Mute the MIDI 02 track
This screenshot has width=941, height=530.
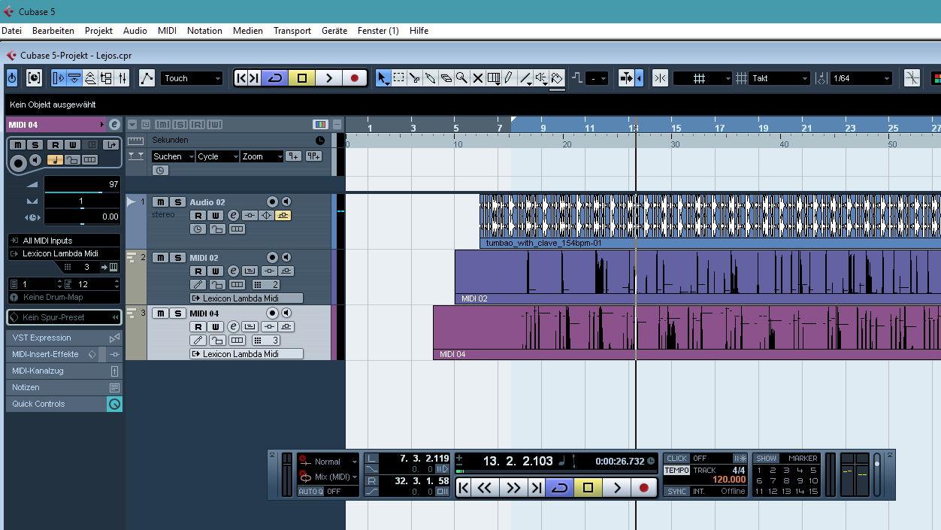pos(161,258)
